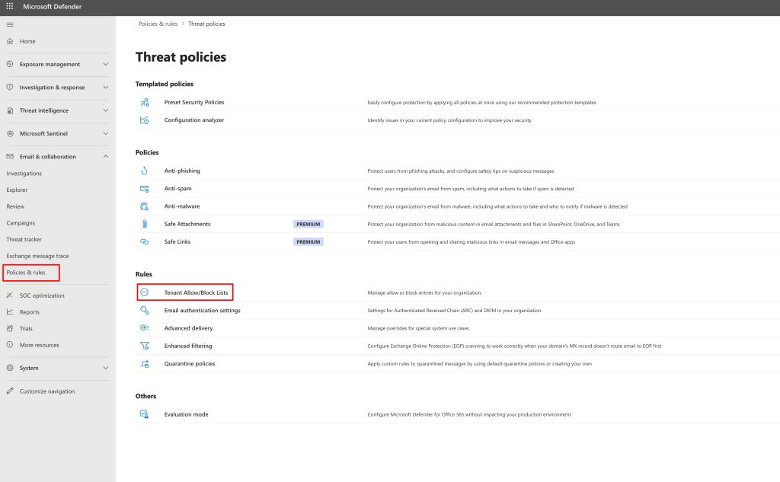Go to Home in the sidebar

27,41
